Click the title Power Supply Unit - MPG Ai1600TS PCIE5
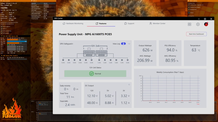Viewport: 218px width, 122px height. (x=85, y=34)
